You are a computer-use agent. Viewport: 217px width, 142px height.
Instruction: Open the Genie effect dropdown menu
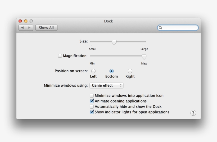tap(106, 85)
